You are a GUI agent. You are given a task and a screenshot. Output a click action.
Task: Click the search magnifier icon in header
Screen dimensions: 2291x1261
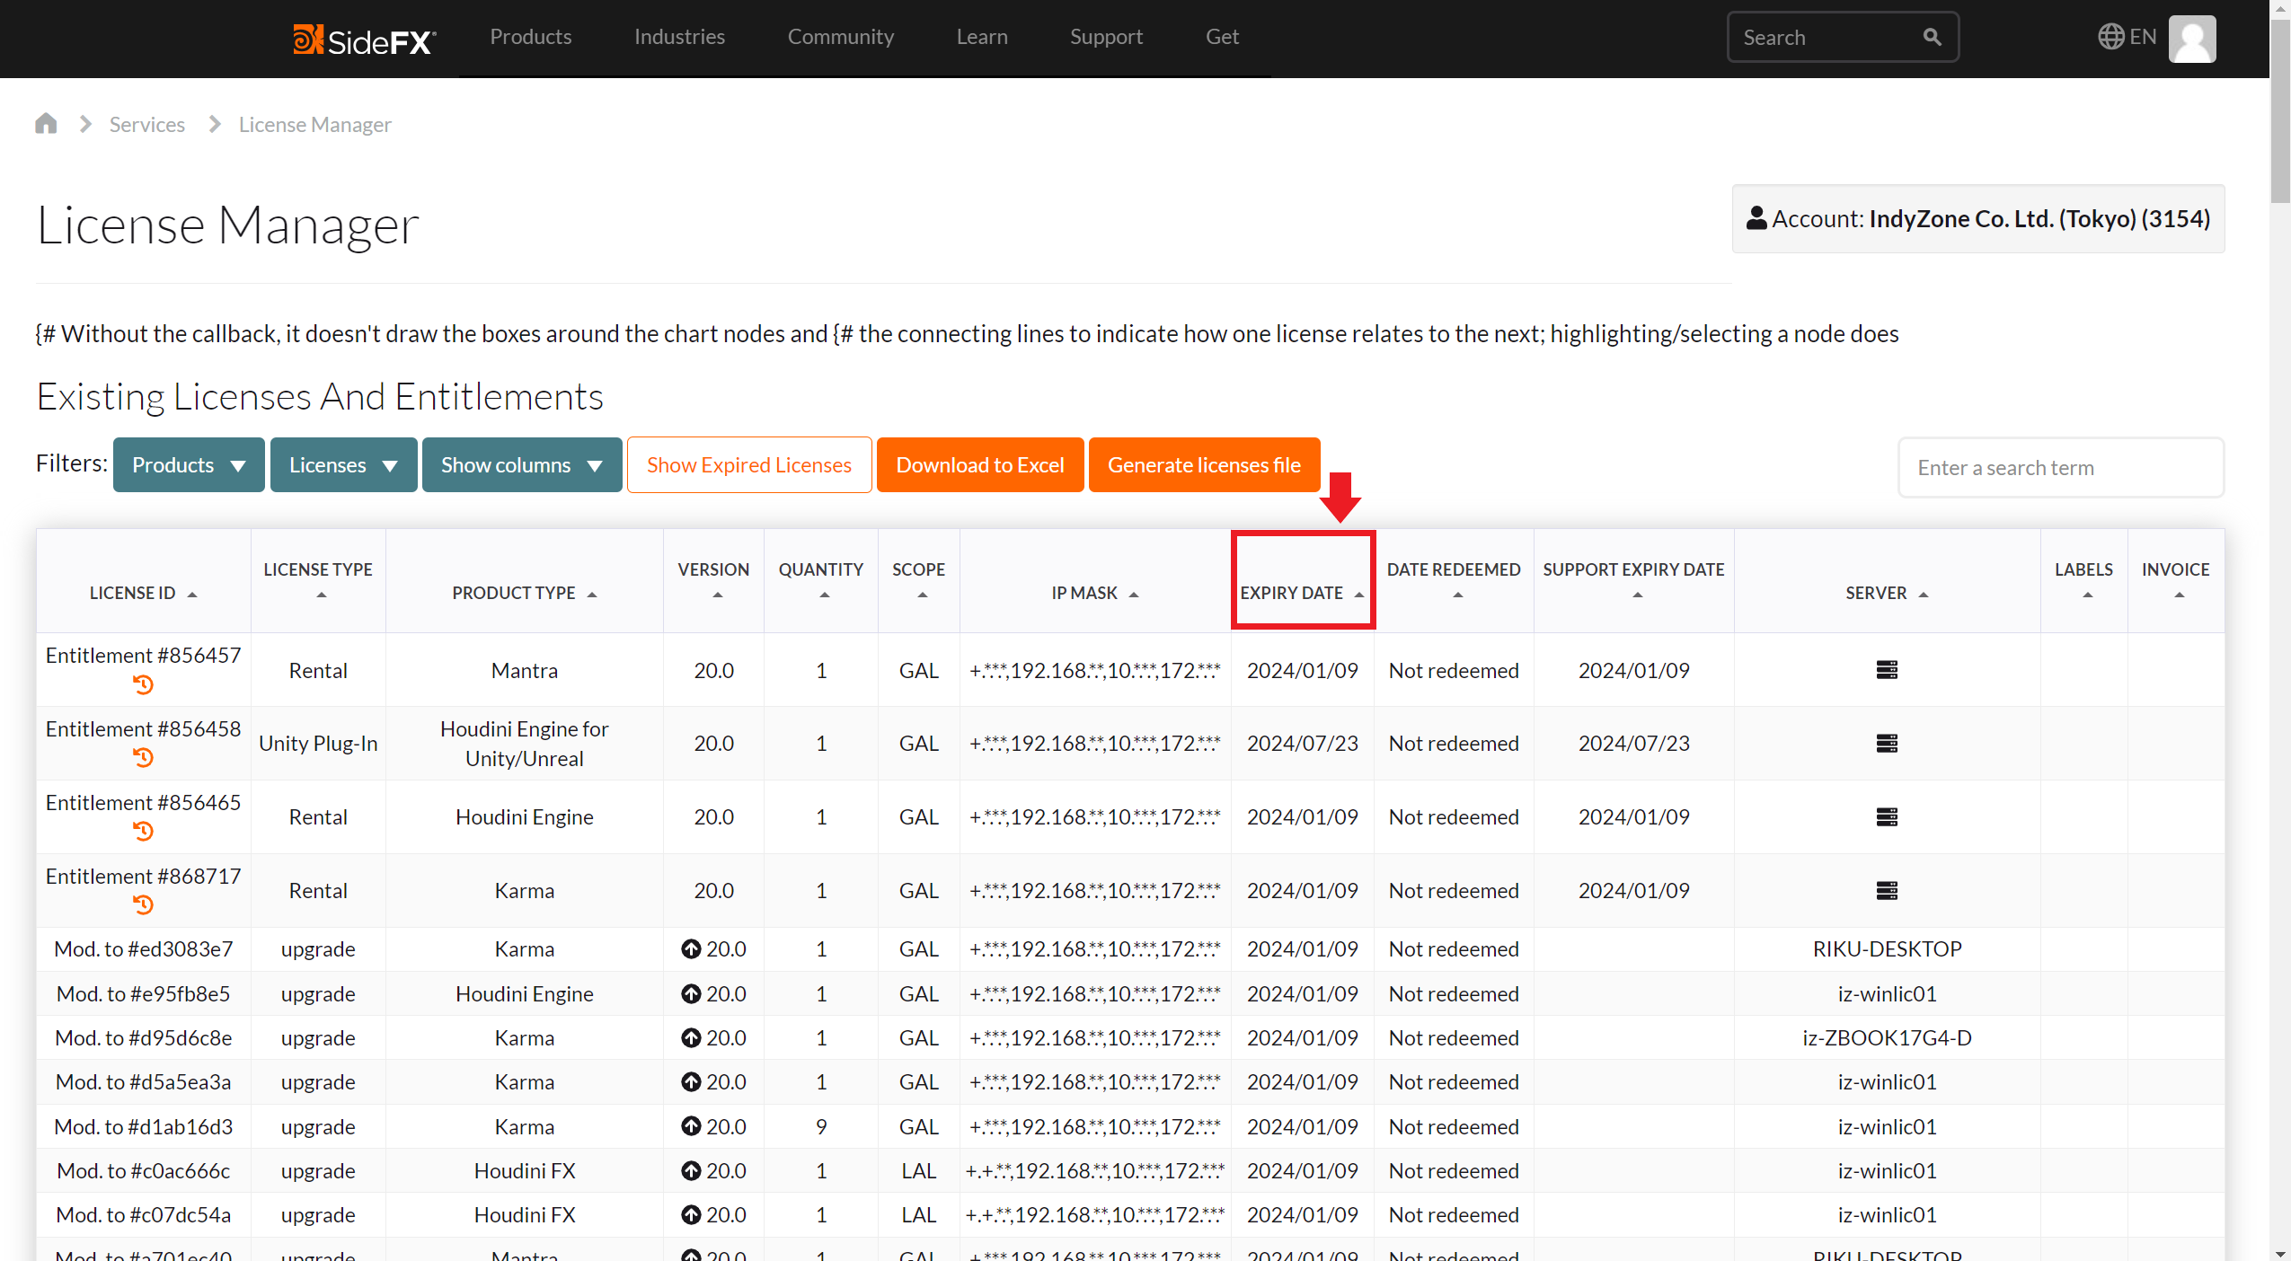click(x=1932, y=37)
